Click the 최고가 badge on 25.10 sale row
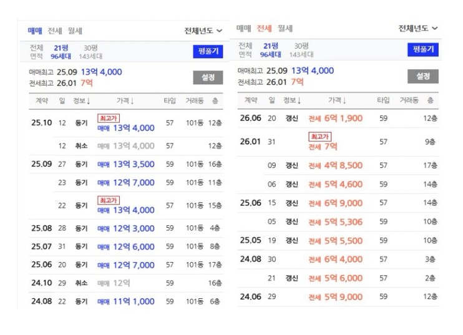The image size is (463, 335). [x=109, y=119]
